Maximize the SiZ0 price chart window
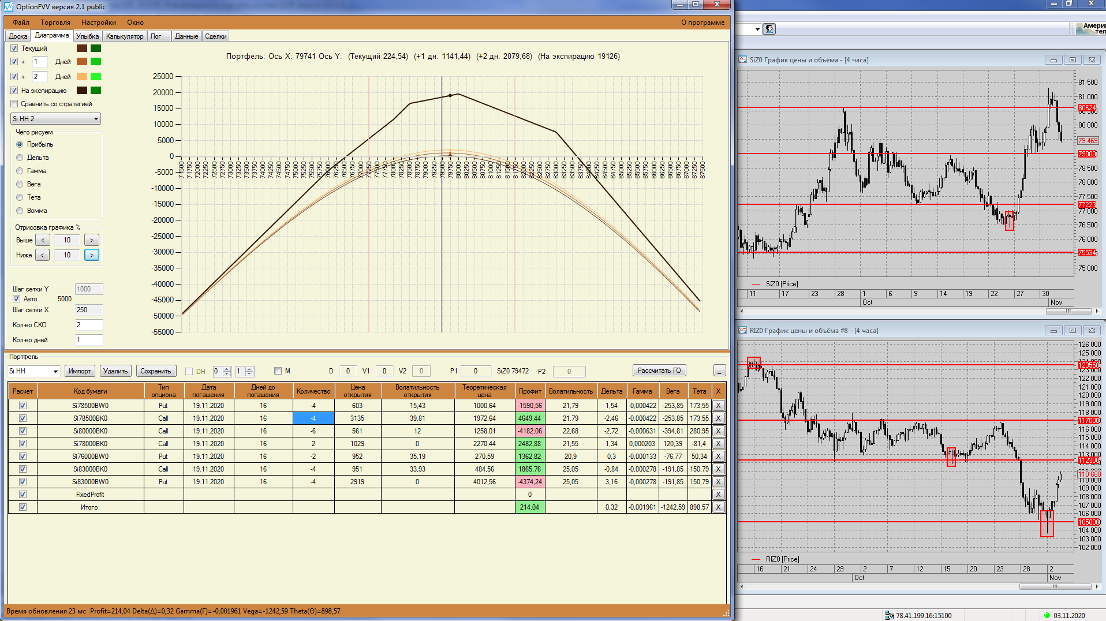The width and height of the screenshot is (1106, 621). pos(1073,60)
